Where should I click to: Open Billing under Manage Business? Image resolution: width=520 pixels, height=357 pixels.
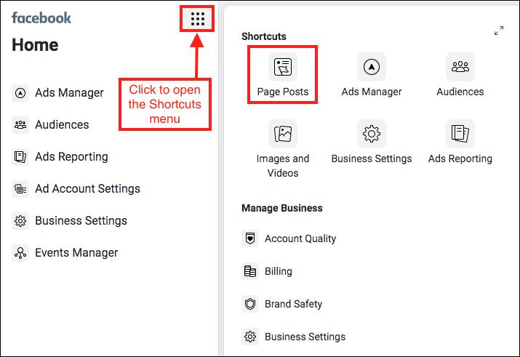coord(279,271)
